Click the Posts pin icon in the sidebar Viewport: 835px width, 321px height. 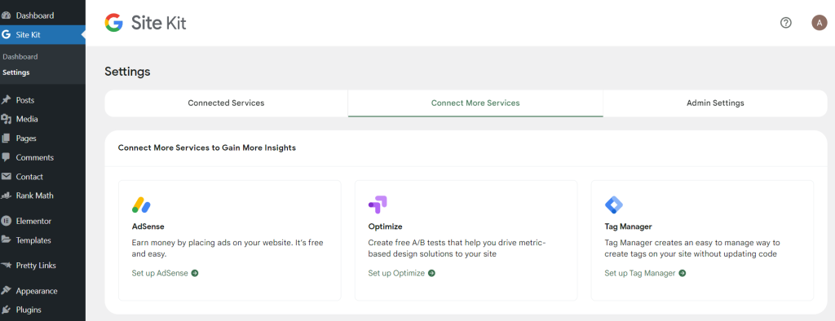pos(7,100)
